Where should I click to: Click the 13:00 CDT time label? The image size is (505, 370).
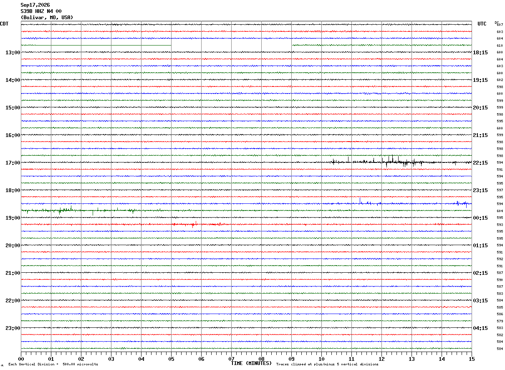[x=13, y=53]
